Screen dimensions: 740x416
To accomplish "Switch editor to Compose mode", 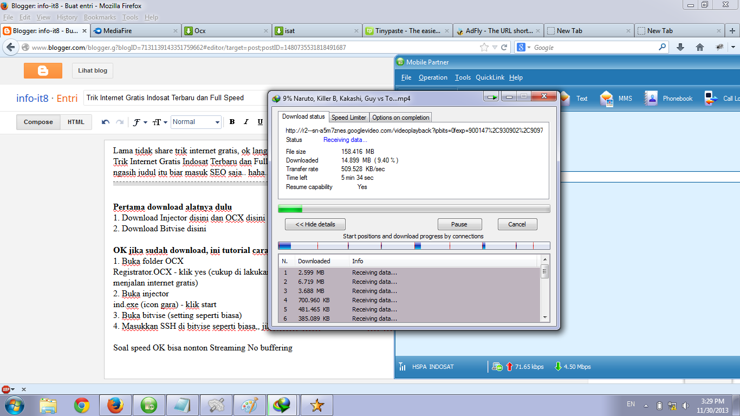I will coord(38,122).
